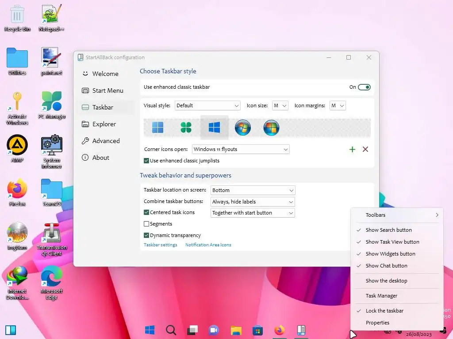
Task: Expand Combine taskbar buttons dropdown
Action: pos(253,202)
